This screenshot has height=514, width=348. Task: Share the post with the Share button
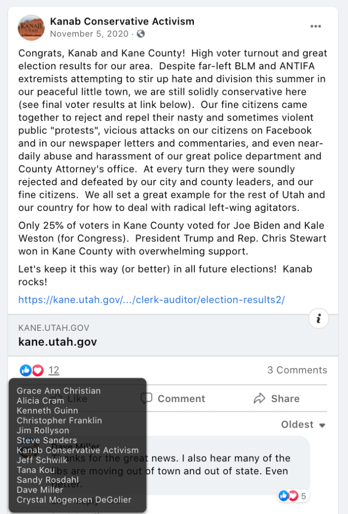277,399
